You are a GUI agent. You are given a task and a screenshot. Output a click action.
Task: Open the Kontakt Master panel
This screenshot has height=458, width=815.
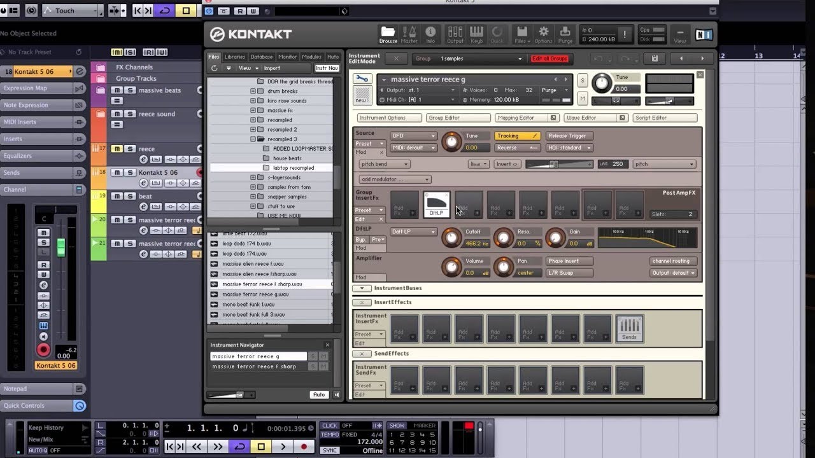(x=409, y=34)
